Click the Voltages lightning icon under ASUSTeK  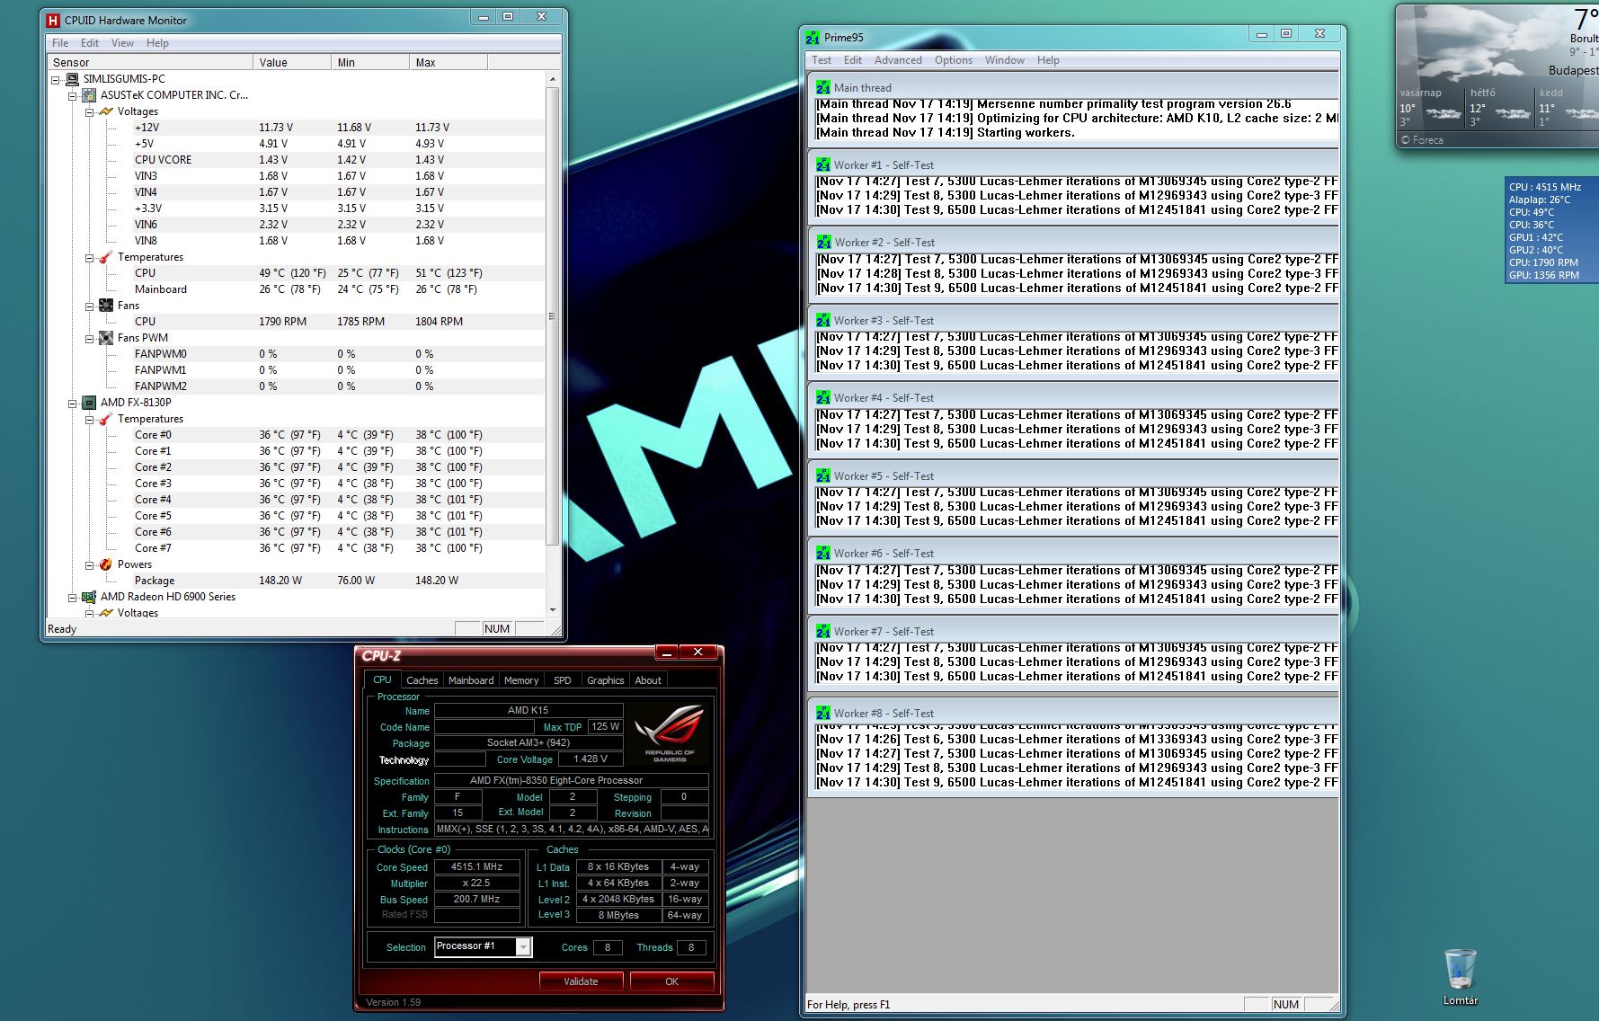106,111
